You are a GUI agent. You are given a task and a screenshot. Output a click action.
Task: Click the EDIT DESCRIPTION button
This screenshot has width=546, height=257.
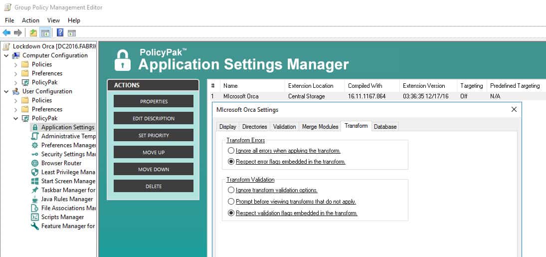tap(154, 118)
